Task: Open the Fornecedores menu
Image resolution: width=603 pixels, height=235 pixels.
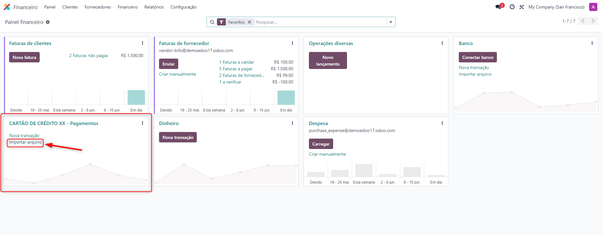Action: (x=98, y=7)
